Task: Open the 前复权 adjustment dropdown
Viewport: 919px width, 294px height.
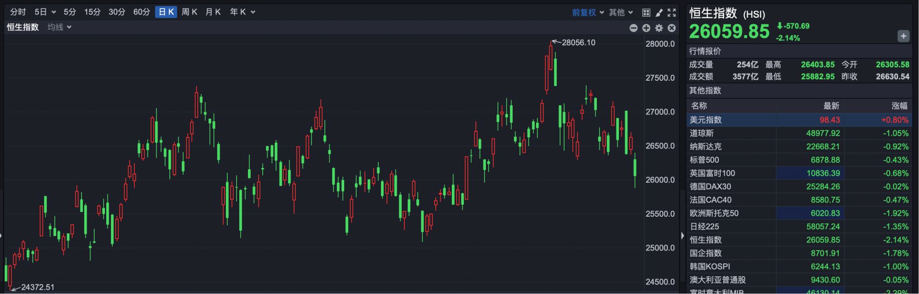Action: pos(588,12)
